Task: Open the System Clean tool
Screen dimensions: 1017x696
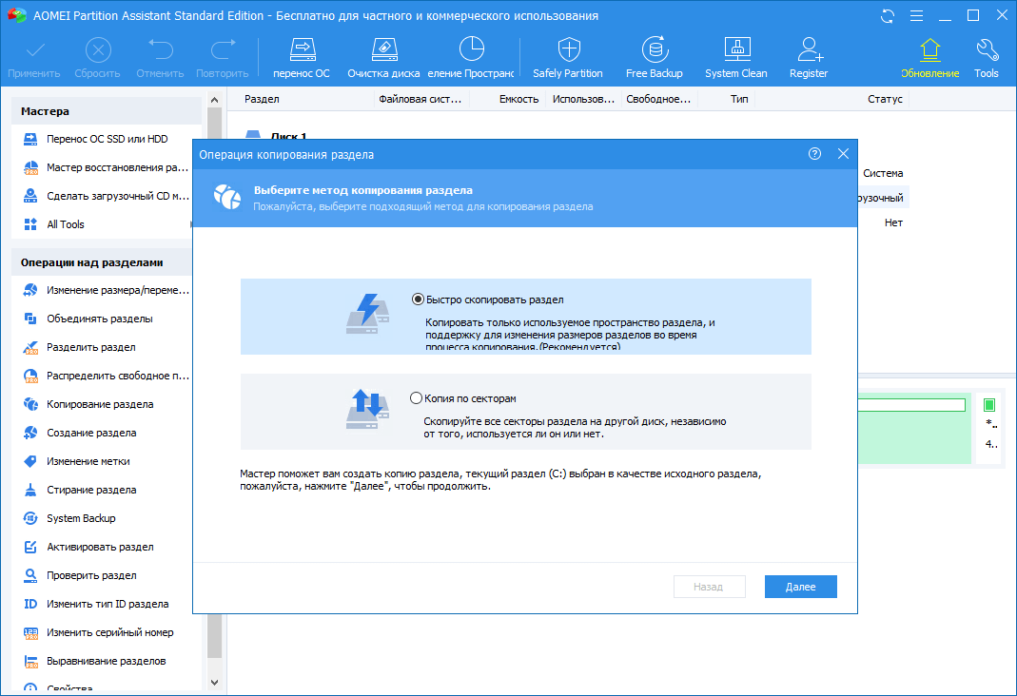Action: (x=736, y=58)
